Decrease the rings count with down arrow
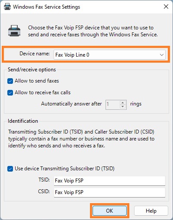The height and width of the screenshot is (220, 173). (122, 107)
